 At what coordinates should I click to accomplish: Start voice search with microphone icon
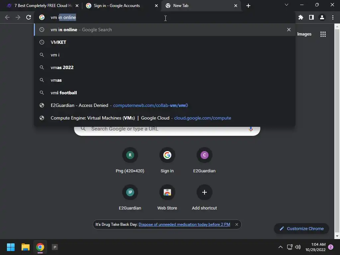(x=251, y=129)
